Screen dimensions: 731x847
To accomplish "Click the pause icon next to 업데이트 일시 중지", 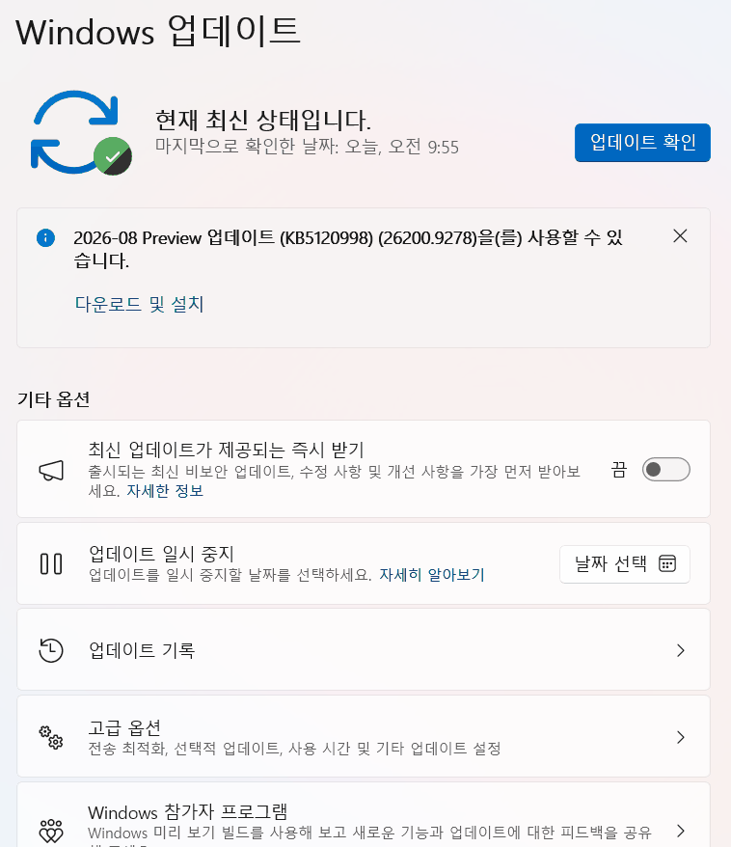I will [x=51, y=563].
